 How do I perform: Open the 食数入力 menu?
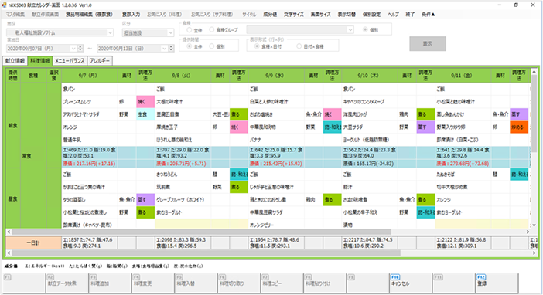131,15
